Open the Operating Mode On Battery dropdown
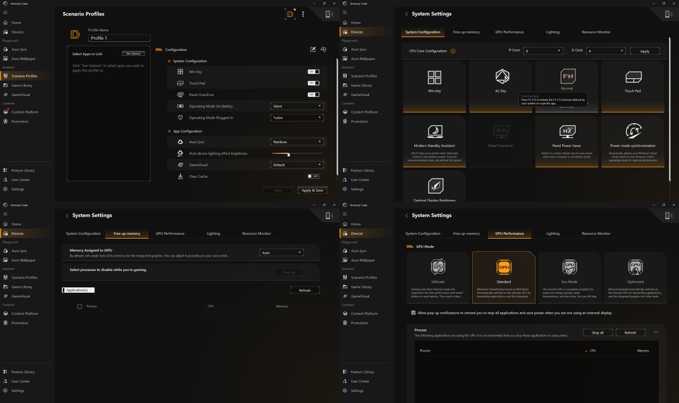This screenshot has height=403, width=679. click(297, 106)
